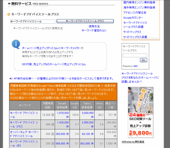
Task: Open sidebar 国内検索エンジン無料登録 link
Action: click(x=139, y=2)
